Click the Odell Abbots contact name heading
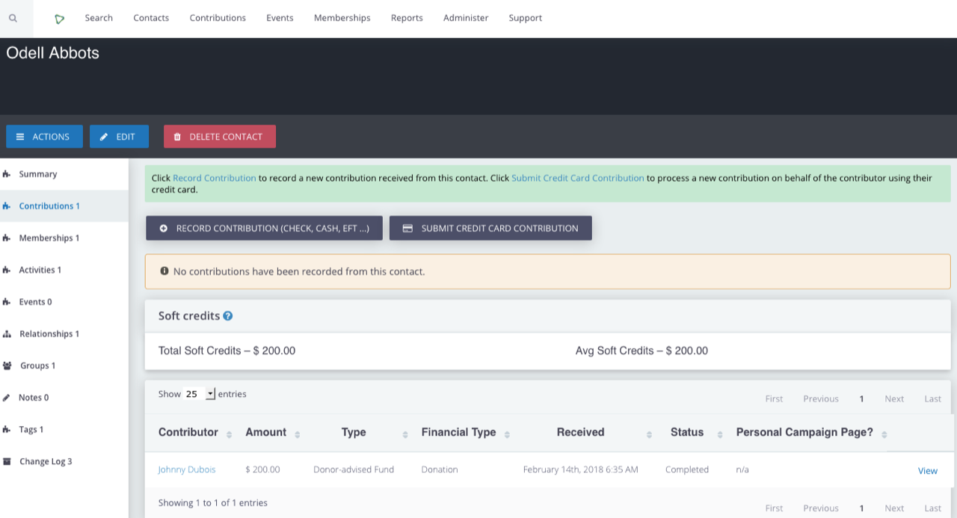This screenshot has width=957, height=518. (52, 53)
